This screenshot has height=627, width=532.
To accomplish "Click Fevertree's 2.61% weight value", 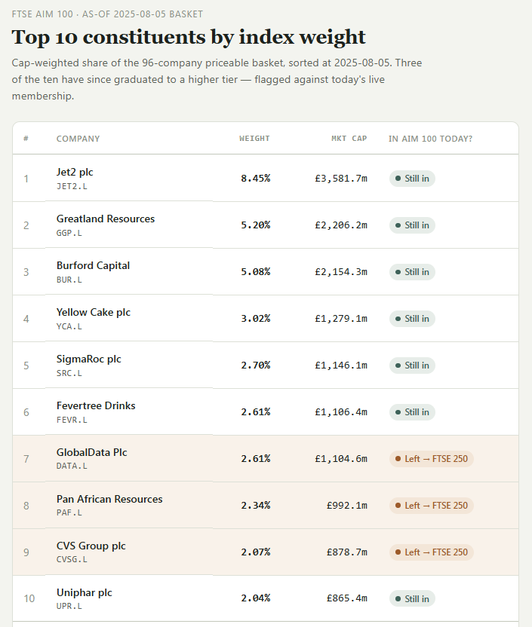I will tap(255, 412).
